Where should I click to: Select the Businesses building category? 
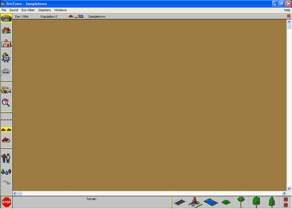click(6, 44)
